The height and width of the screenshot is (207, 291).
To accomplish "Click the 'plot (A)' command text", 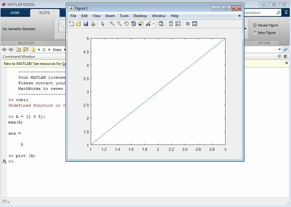I will 25,156.
